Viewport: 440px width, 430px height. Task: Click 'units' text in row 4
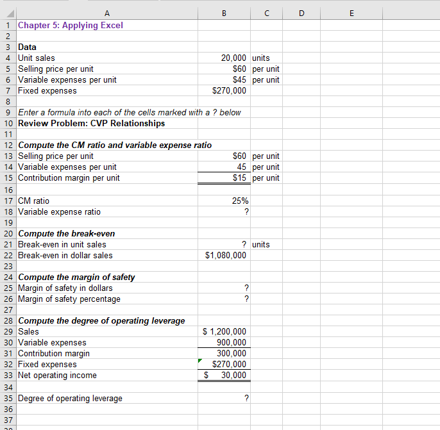(x=260, y=58)
